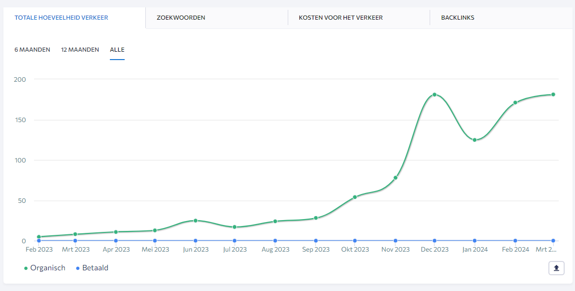Click the green Organisch point for Feb 2023
The width and height of the screenshot is (575, 291).
tap(39, 237)
